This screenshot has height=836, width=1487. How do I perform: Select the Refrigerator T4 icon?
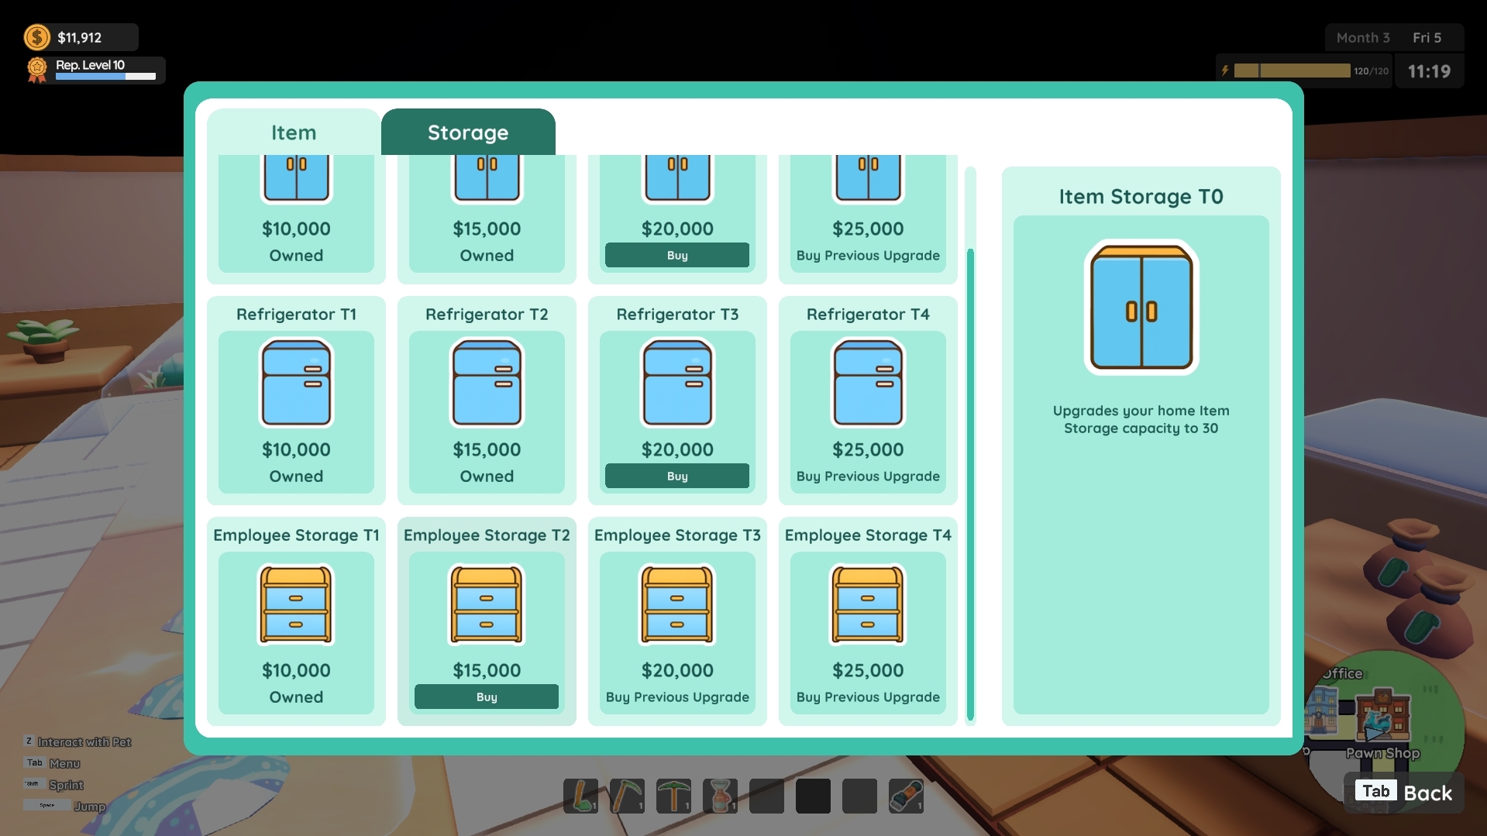click(868, 383)
